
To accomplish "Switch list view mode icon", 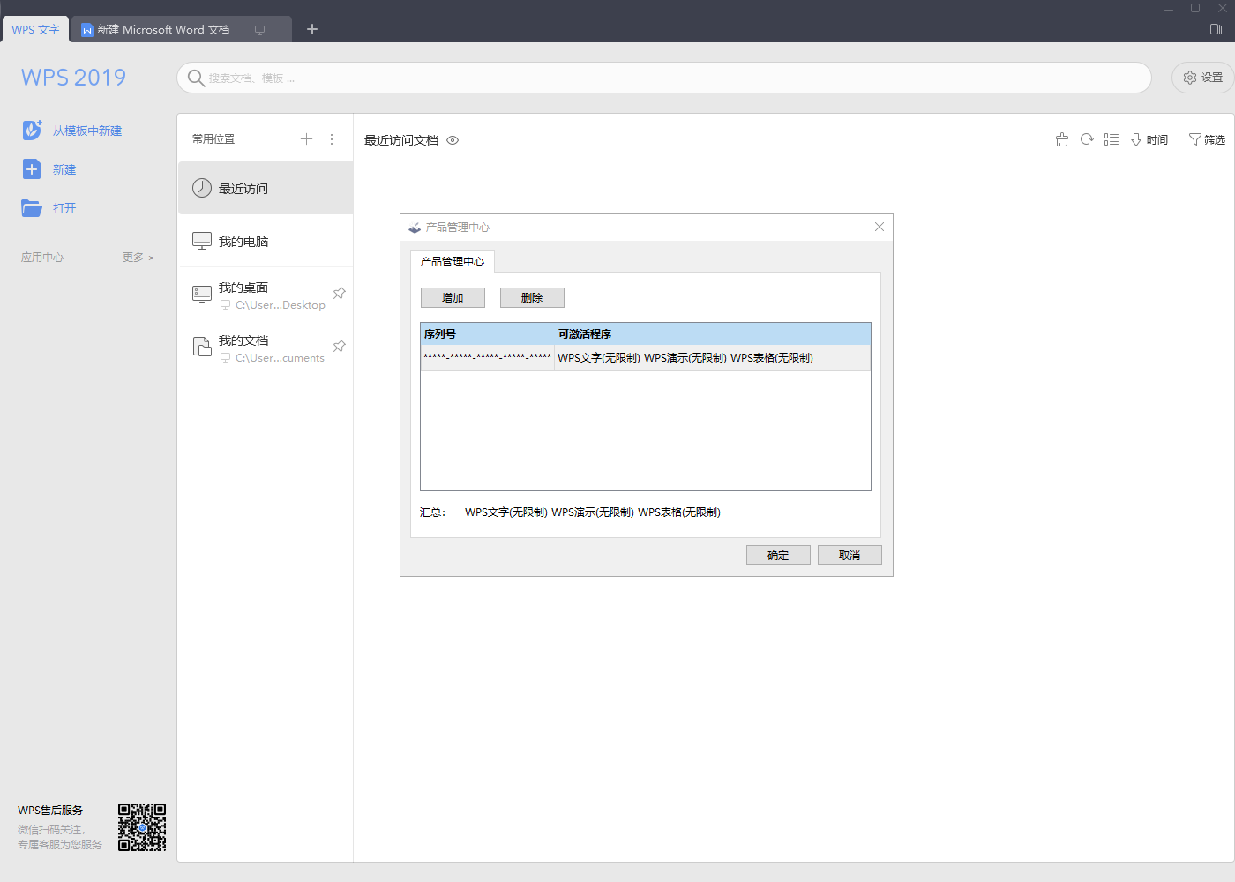I will [x=1111, y=139].
